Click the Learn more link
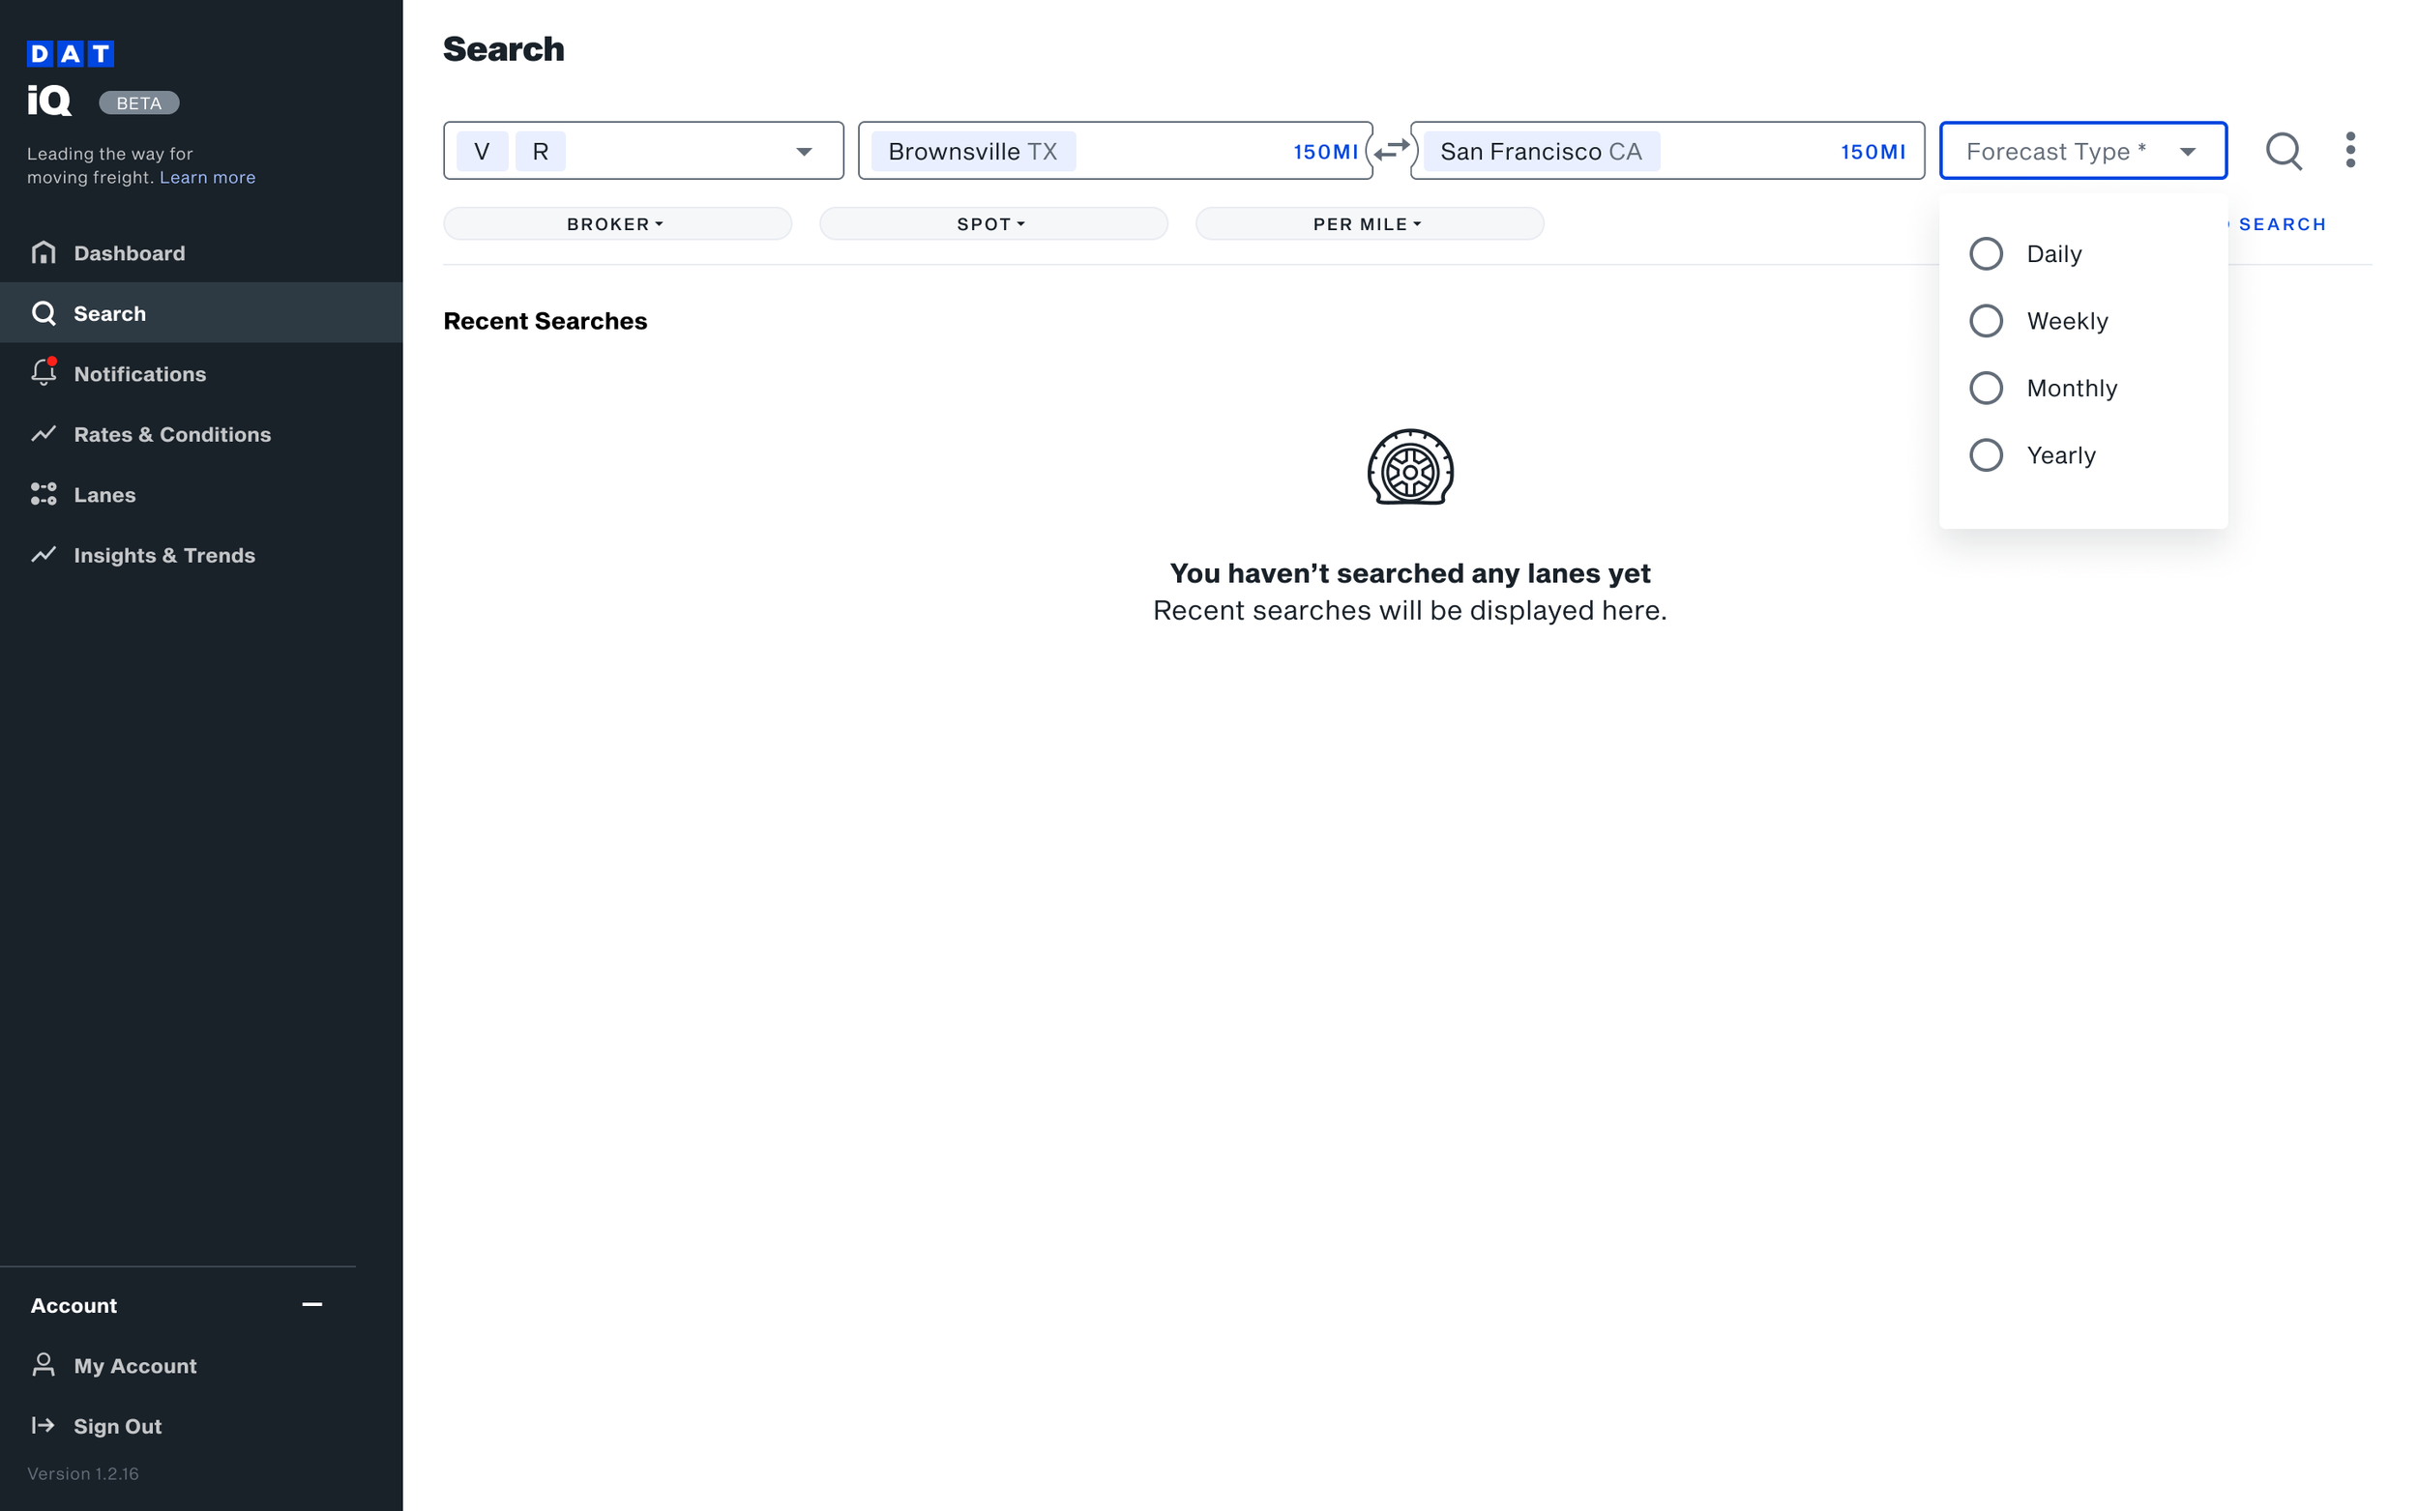The width and height of the screenshot is (2418, 1511). 207,177
